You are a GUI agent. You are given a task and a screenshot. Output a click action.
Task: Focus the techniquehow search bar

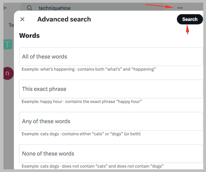point(92,7)
